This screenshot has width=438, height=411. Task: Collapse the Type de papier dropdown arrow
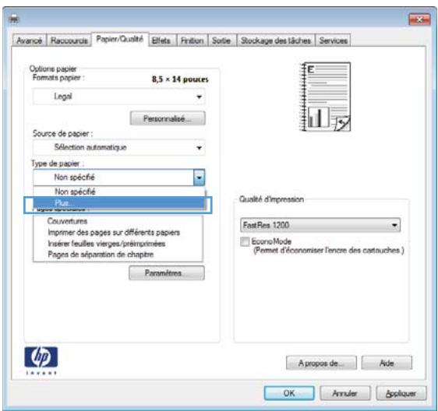click(x=200, y=177)
